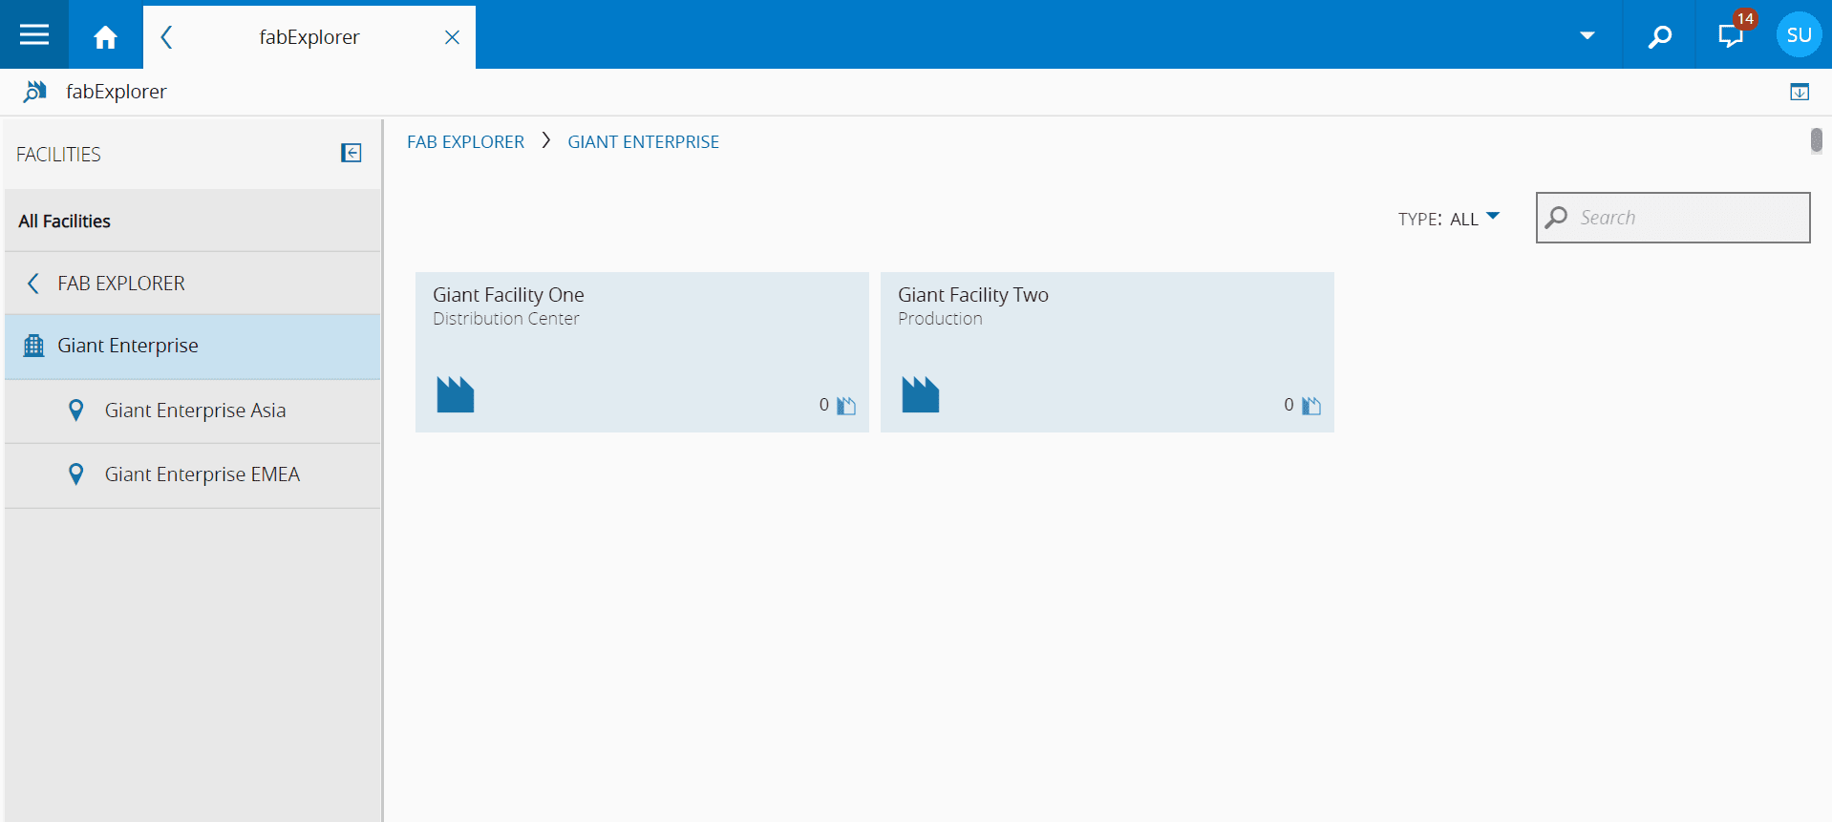Click the Distribution Center subtitle text
This screenshot has width=1832, height=822.
[506, 319]
